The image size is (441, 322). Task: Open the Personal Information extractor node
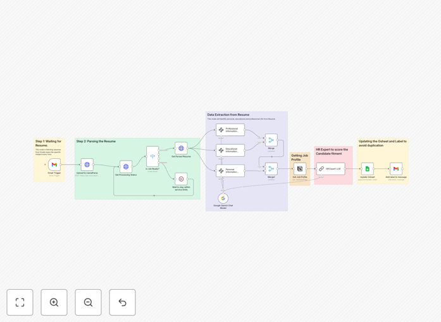(230, 171)
